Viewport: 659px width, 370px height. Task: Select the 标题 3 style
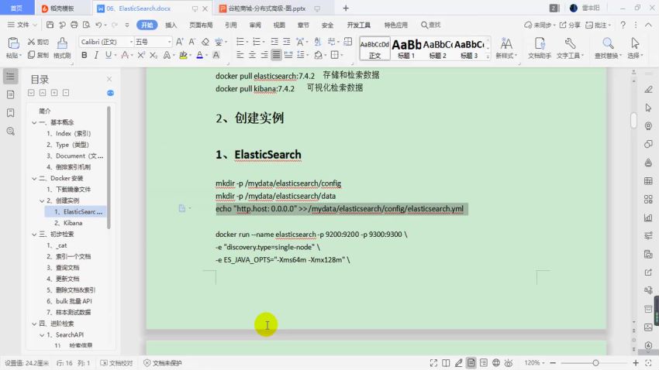pyautogui.click(x=469, y=48)
